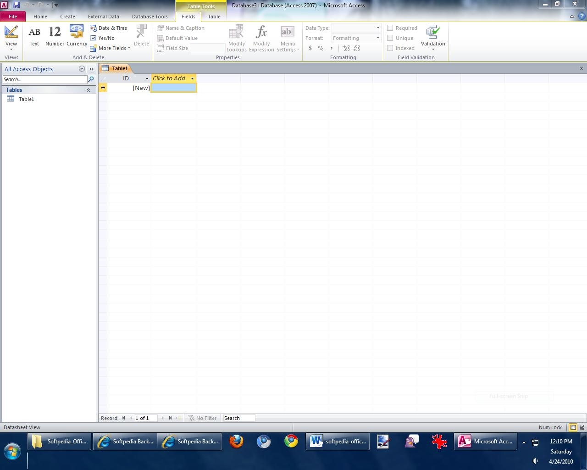Collapse the navigation pane with the chevron button
Viewport: 587px width, 470px height.
click(x=91, y=69)
